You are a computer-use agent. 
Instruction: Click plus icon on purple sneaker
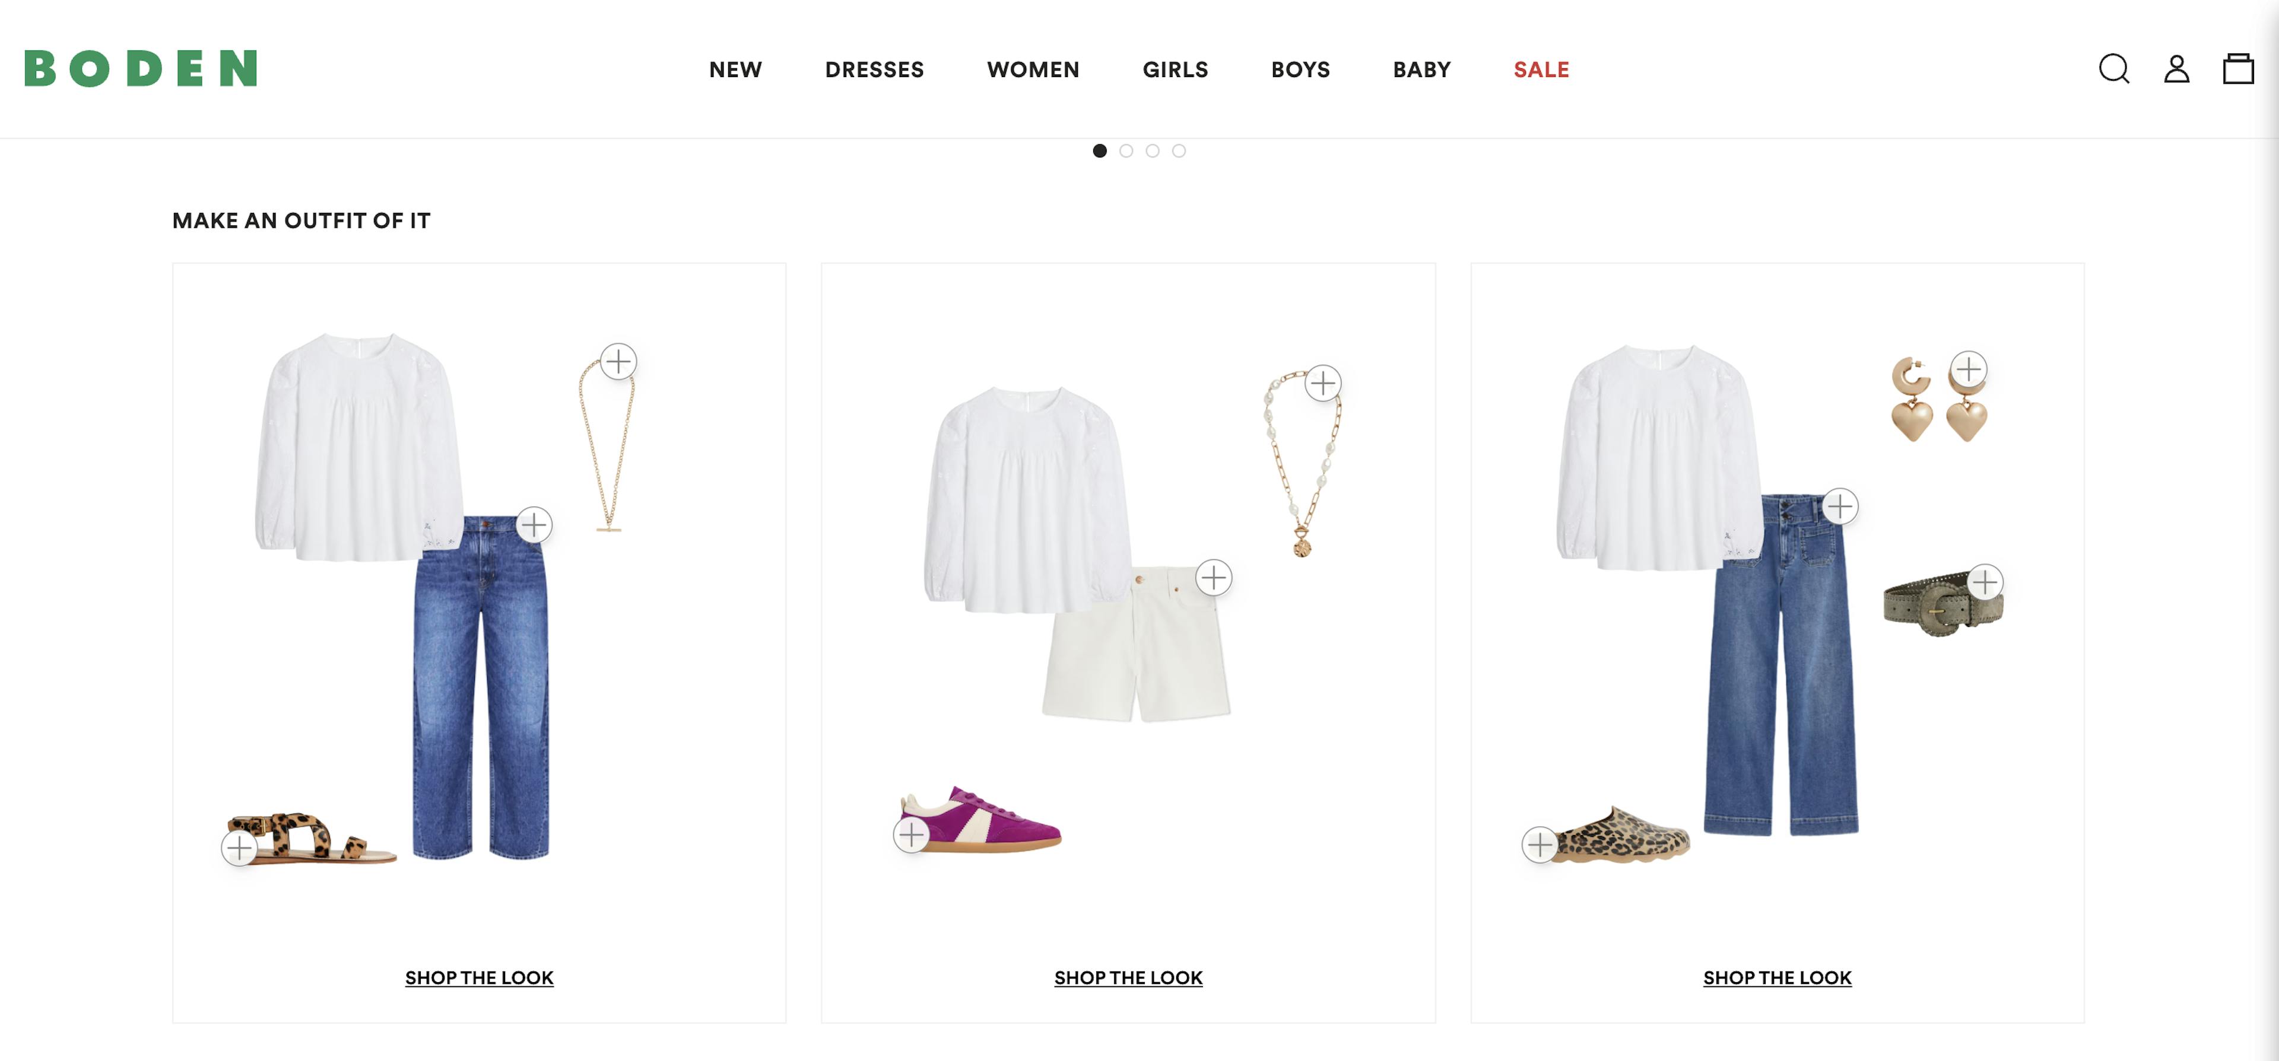(911, 834)
